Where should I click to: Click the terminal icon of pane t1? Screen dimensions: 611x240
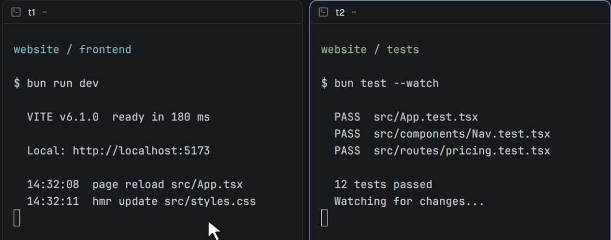pyautogui.click(x=16, y=12)
